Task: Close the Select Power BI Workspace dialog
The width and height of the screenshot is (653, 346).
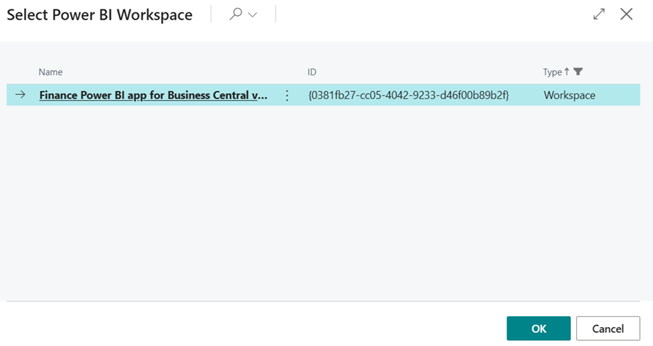Action: pos(626,14)
